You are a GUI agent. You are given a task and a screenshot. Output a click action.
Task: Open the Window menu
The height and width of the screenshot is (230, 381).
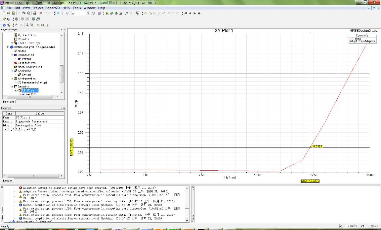pos(89,8)
